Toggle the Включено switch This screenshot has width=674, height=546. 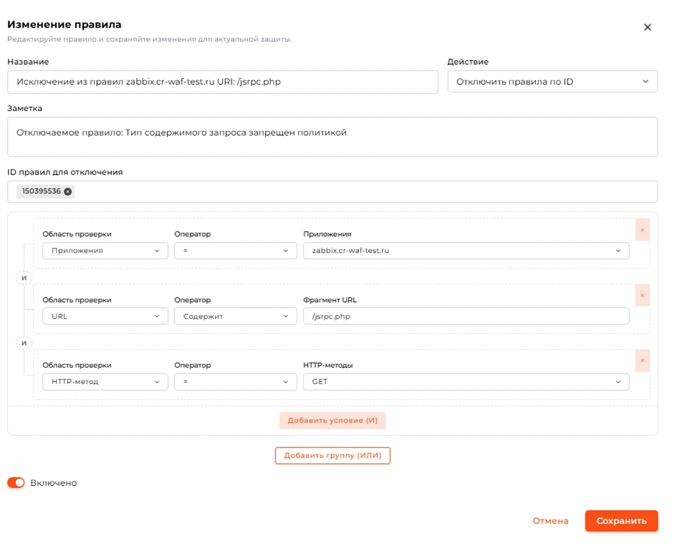tap(16, 483)
